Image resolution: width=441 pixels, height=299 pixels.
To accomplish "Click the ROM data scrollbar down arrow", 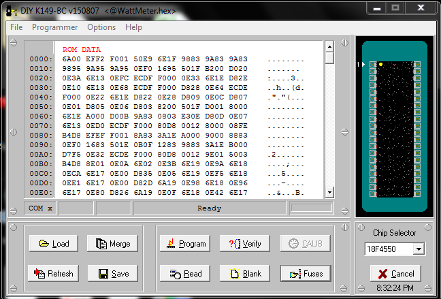I will [x=329, y=193].
